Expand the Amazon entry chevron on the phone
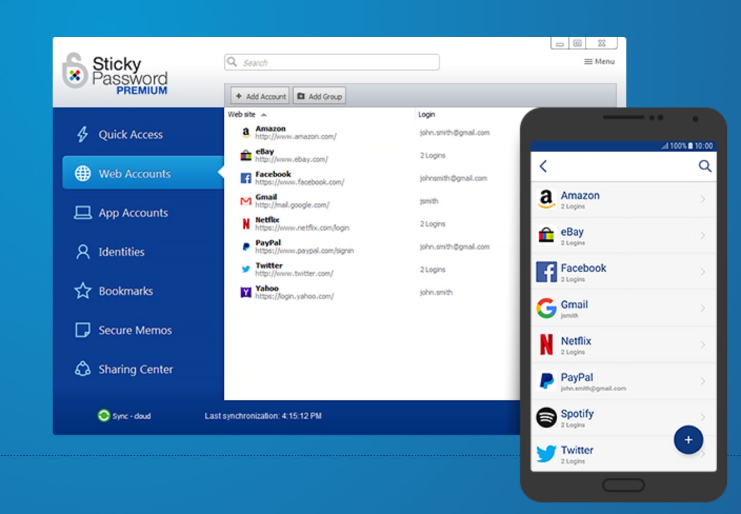Screen dimensions: 741x514 click(x=704, y=200)
